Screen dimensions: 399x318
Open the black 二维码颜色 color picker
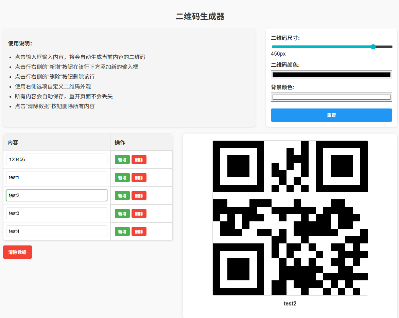pyautogui.click(x=331, y=75)
